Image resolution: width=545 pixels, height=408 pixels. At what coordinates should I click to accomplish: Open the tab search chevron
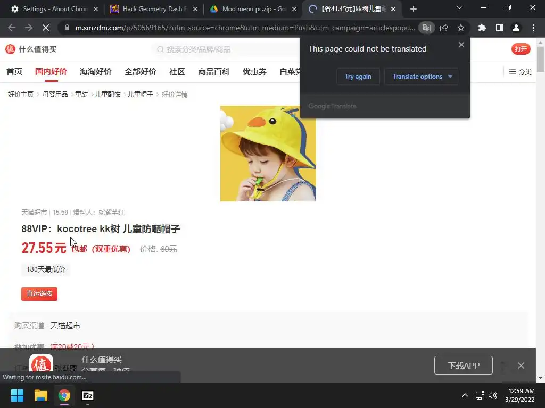[459, 7]
